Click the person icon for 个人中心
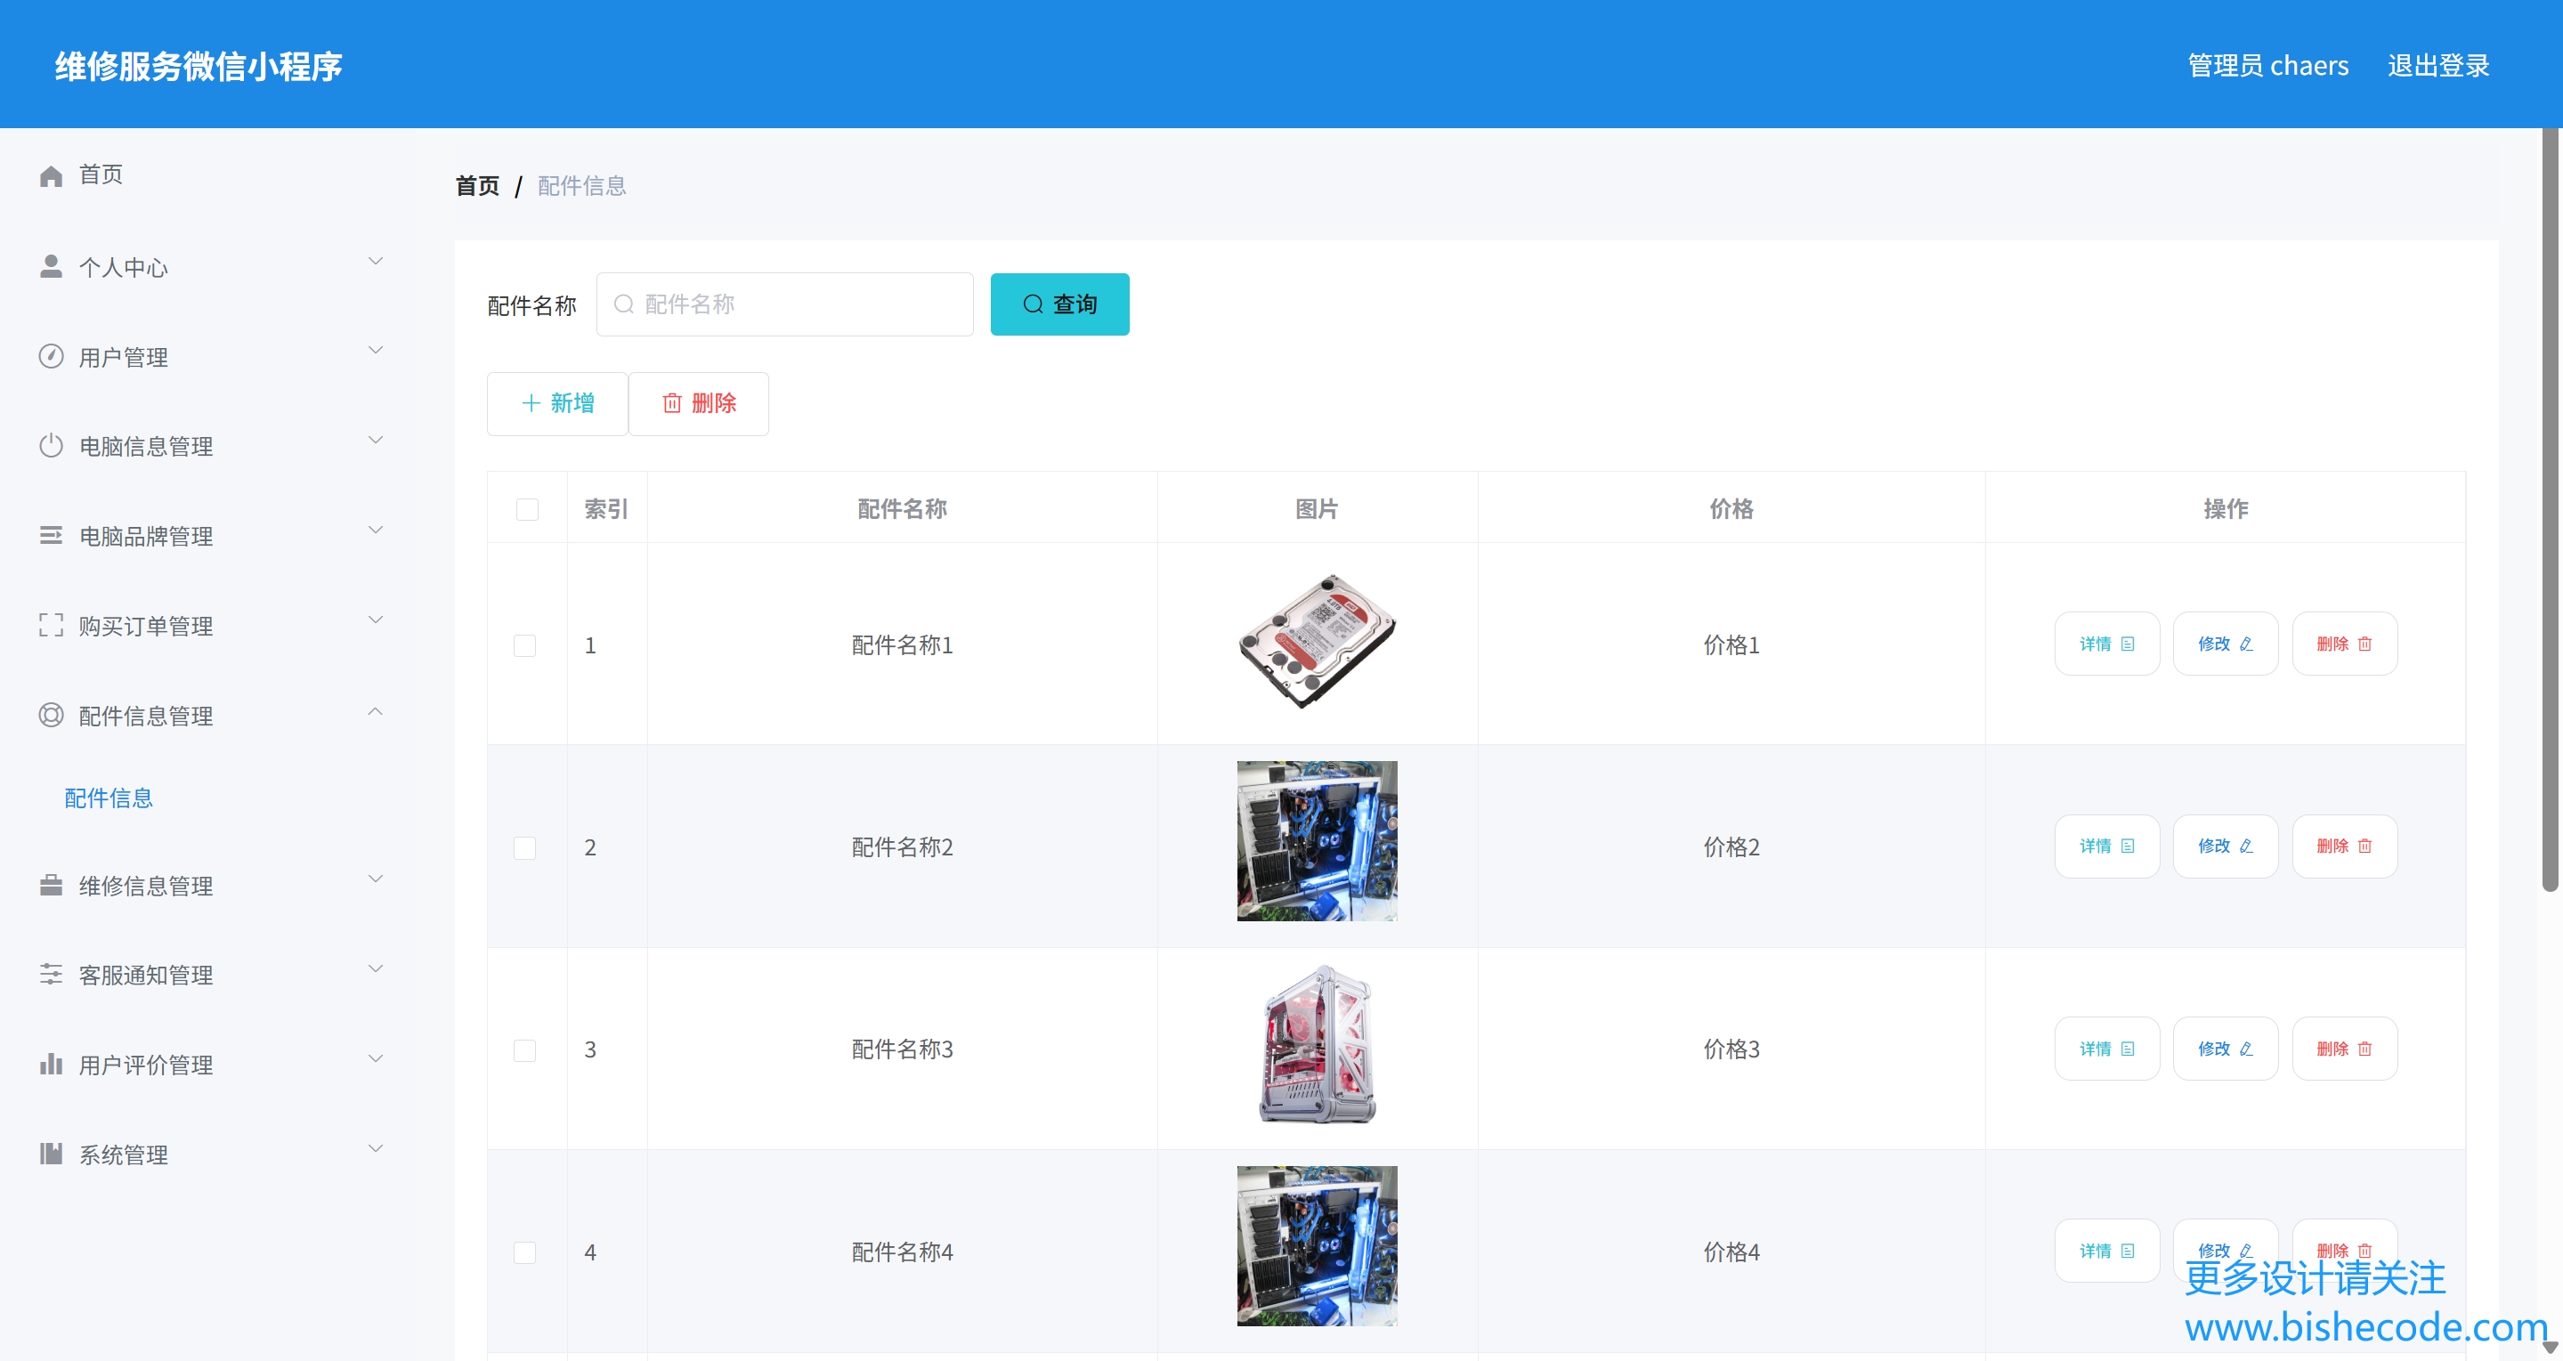 (51, 265)
